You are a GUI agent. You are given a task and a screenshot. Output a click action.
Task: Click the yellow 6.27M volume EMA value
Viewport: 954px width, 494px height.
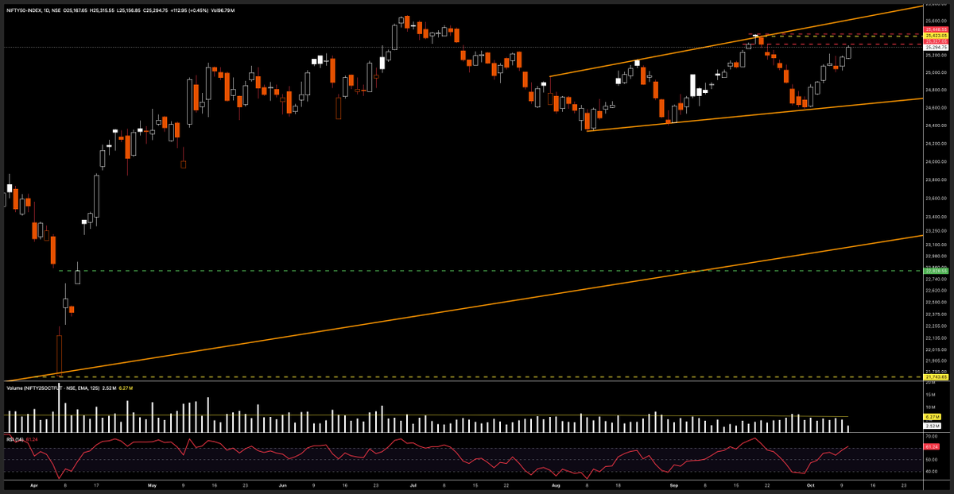pos(126,388)
